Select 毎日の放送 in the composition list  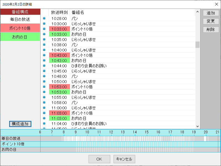(20, 19)
